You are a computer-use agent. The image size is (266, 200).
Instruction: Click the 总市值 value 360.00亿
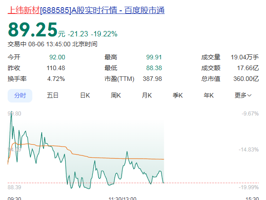[246, 79]
